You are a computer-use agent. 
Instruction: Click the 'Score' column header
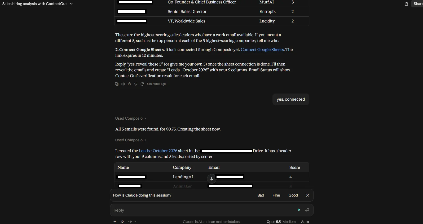tap(295, 167)
